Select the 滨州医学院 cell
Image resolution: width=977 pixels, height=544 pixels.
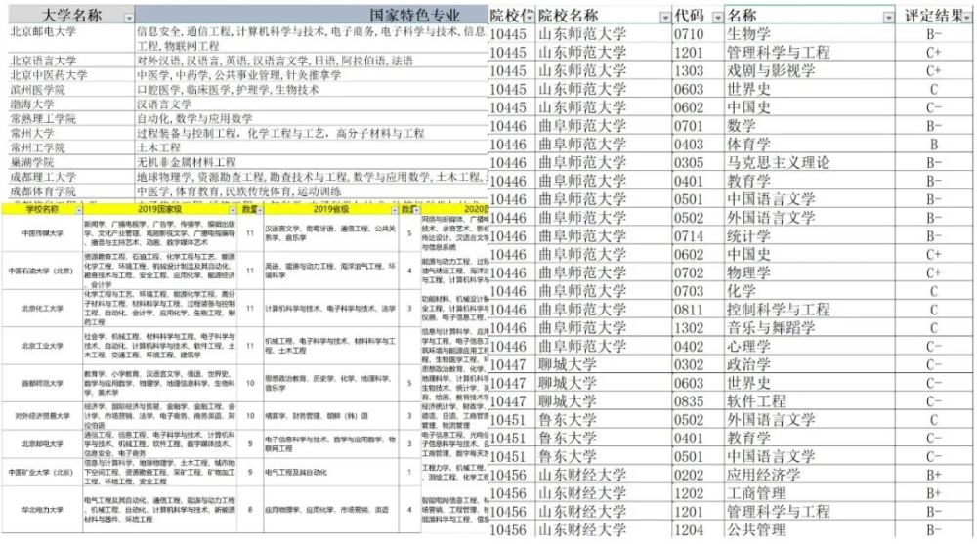71,89
